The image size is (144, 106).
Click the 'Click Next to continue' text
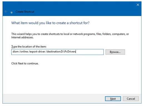click(25, 63)
